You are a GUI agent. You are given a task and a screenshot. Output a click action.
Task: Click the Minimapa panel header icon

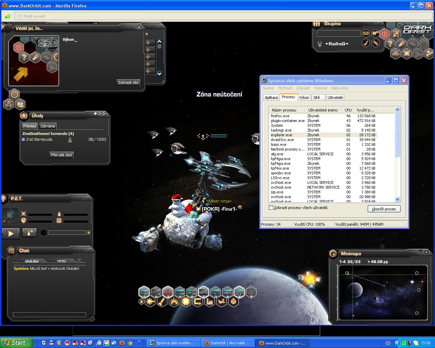(x=333, y=254)
